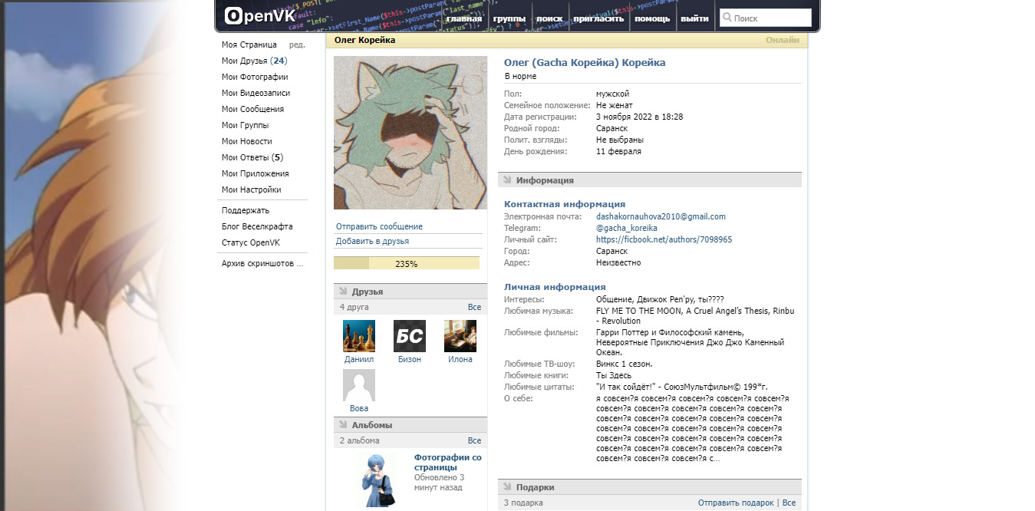This screenshot has width=1035, height=511.
Task: Collapse the Альбомы section arrow
Action: 342,425
